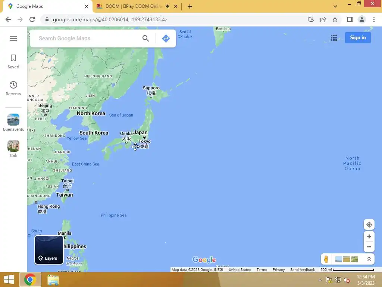Close the Google Maps browser tab
382x287 pixels.
[x=87, y=6]
